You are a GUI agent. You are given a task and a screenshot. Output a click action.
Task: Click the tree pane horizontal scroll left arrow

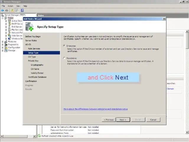click(x=2, y=136)
